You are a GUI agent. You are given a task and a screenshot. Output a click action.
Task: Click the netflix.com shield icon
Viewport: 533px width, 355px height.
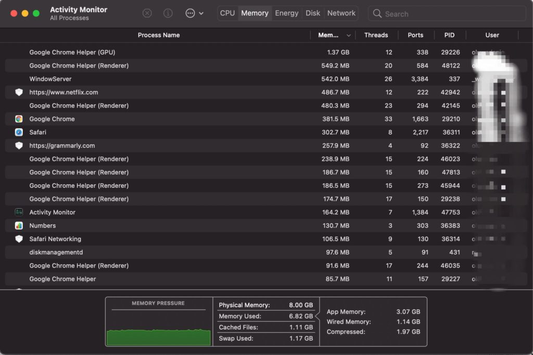pyautogui.click(x=19, y=92)
